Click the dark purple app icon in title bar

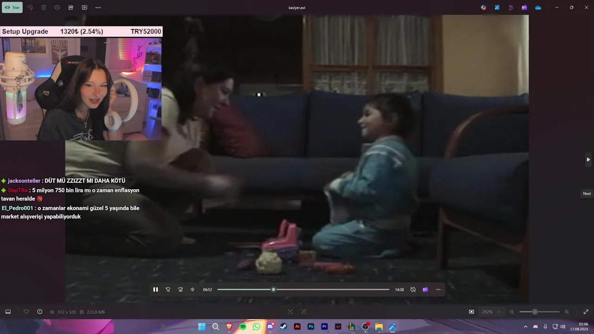[x=511, y=7]
